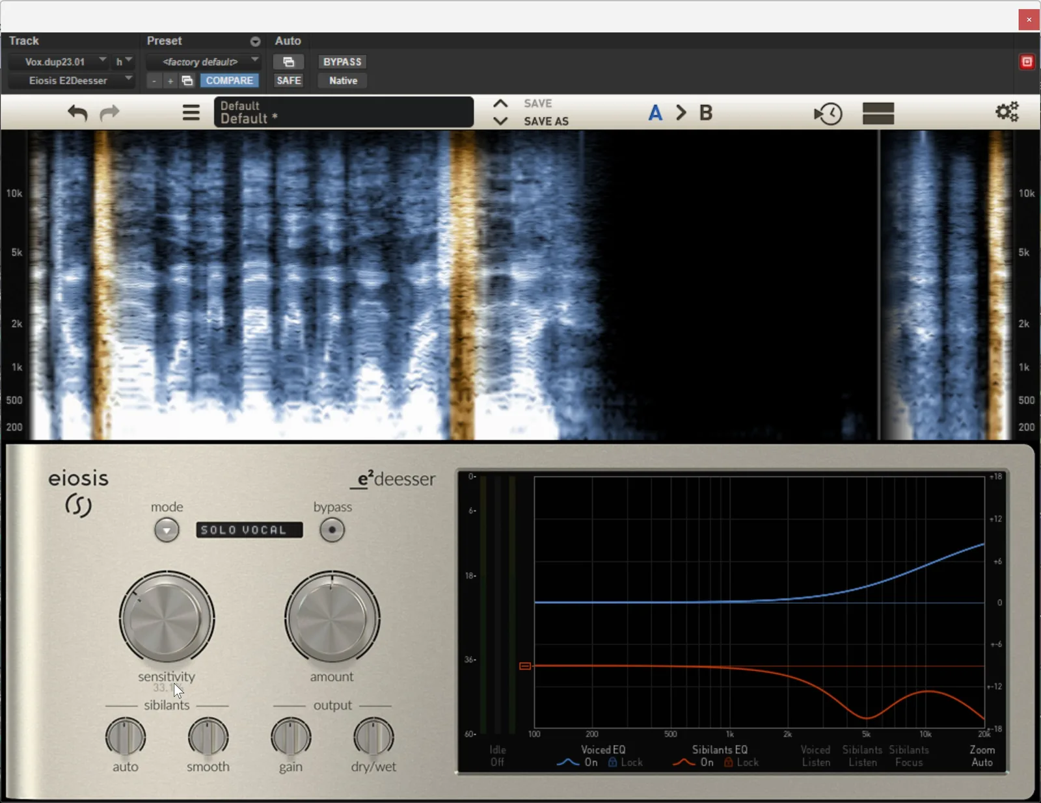
Task: Click the red target button in header
Action: [1027, 62]
